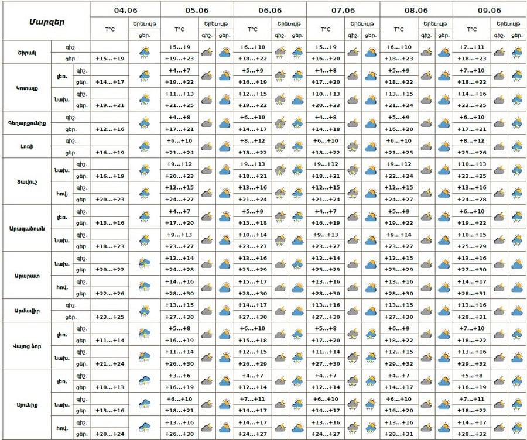Screen dimensions: 527x440
Task: Click the 08.06 date header
Action: tap(416, 10)
